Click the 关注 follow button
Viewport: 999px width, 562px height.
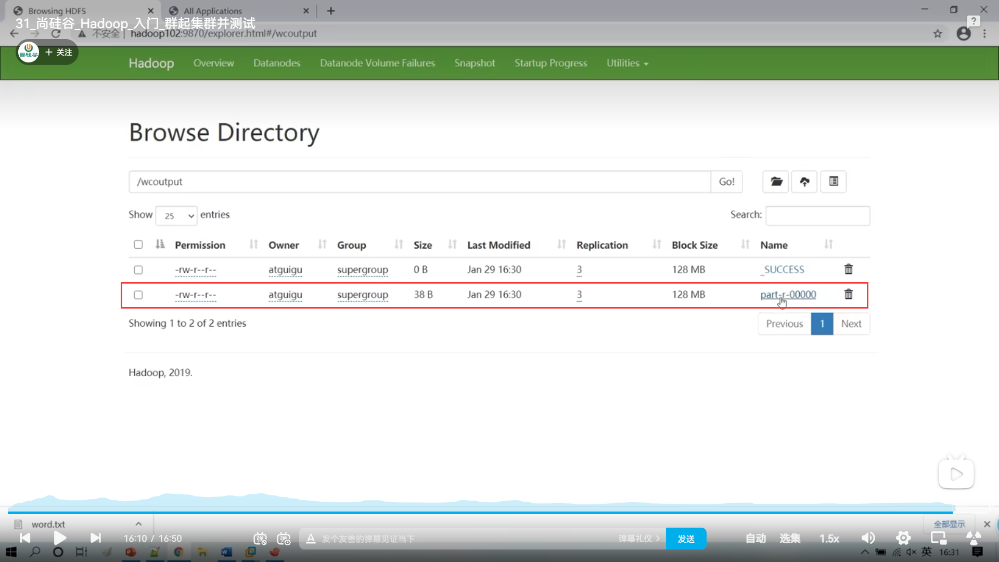point(59,52)
